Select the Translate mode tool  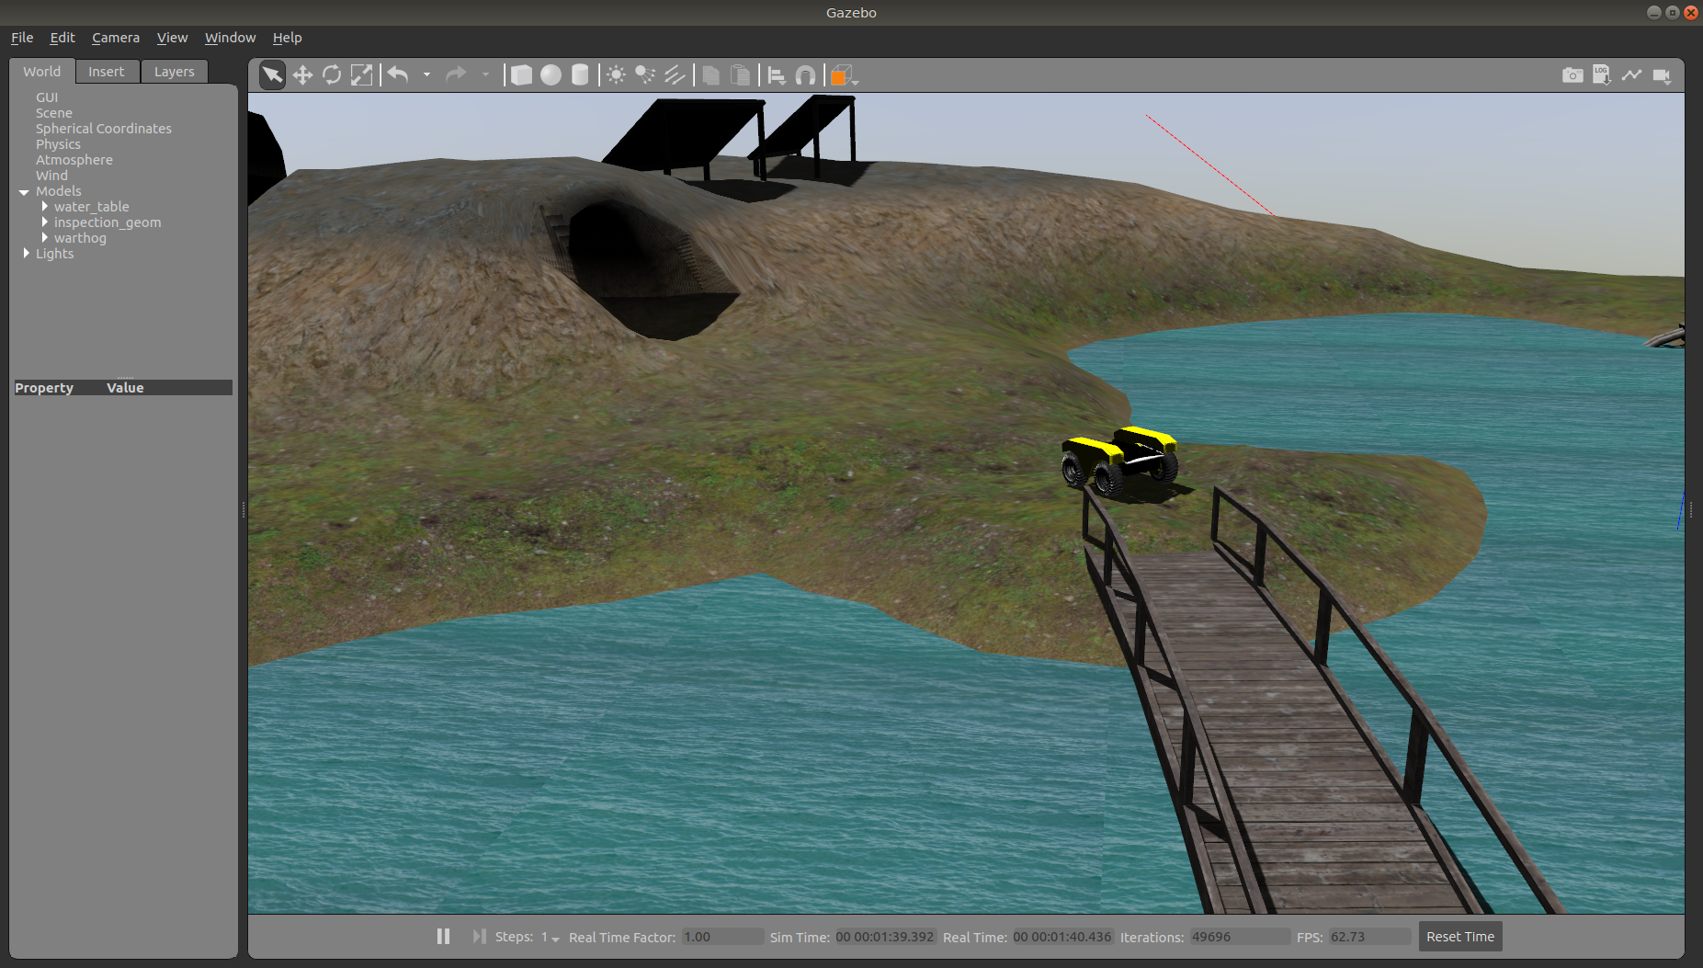pyautogui.click(x=302, y=75)
